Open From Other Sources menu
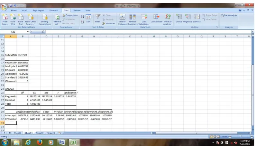 31,20
